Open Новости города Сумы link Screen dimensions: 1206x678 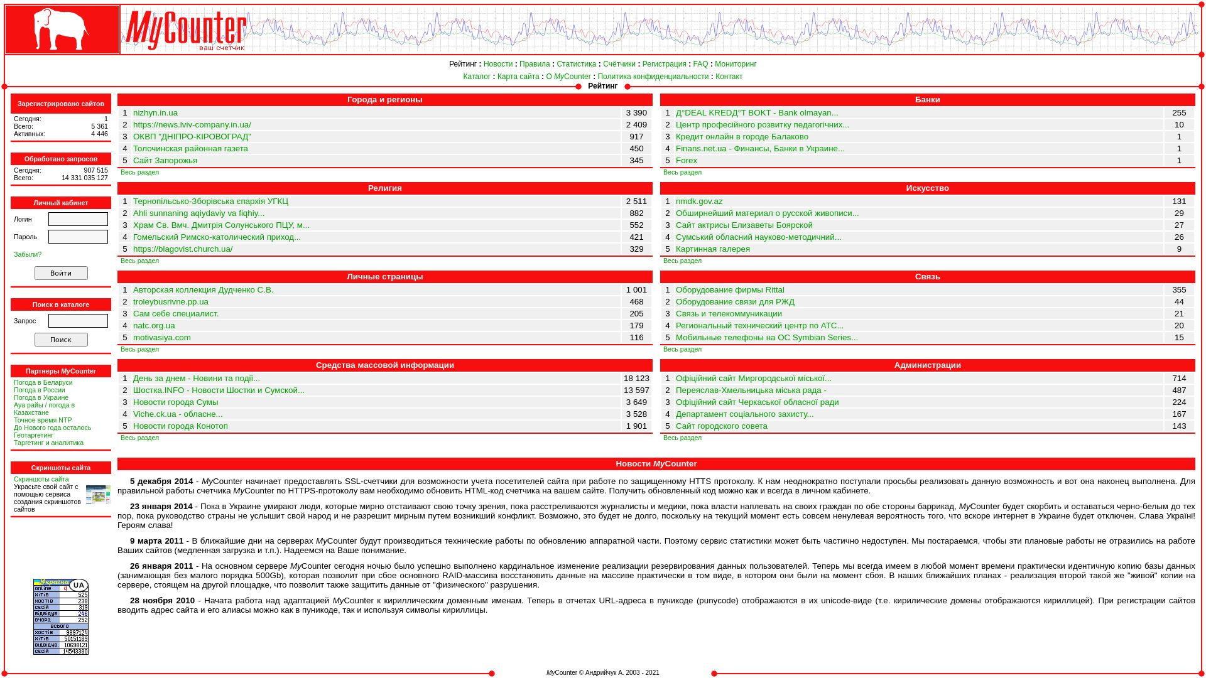(x=176, y=402)
